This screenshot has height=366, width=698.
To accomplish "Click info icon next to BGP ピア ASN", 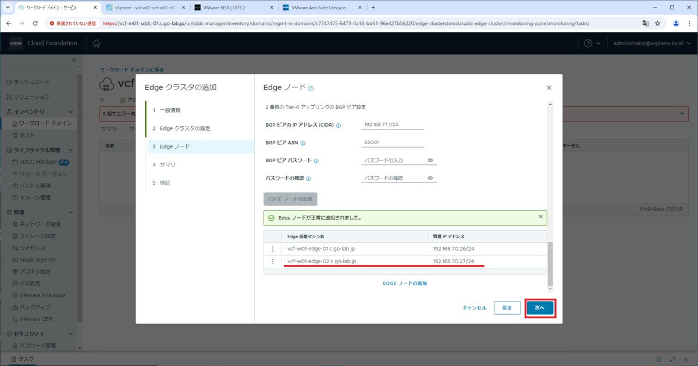I will click(303, 143).
